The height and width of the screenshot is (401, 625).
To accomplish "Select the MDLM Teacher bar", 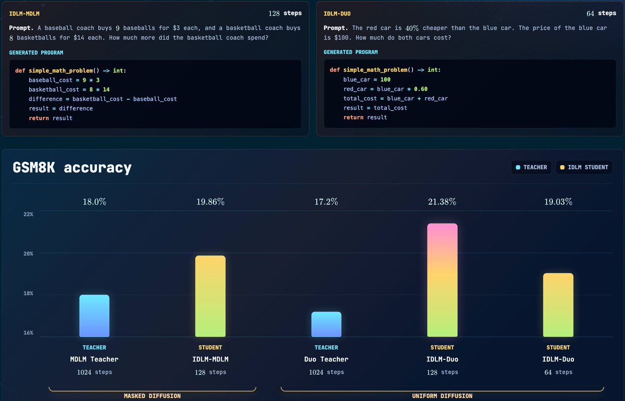I will coord(94,316).
